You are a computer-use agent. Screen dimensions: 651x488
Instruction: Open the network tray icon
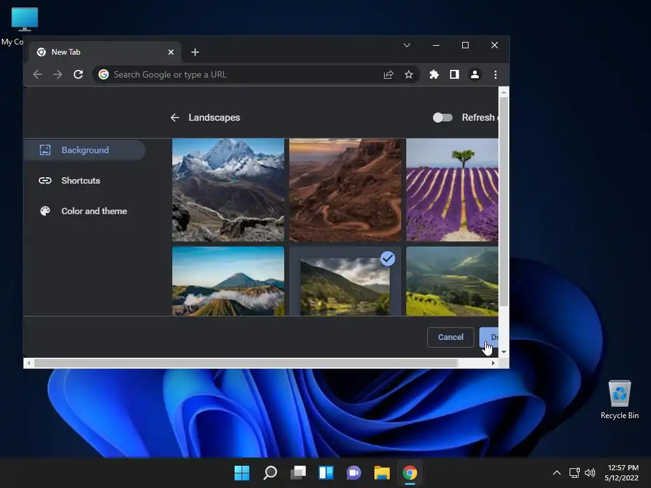pos(574,473)
